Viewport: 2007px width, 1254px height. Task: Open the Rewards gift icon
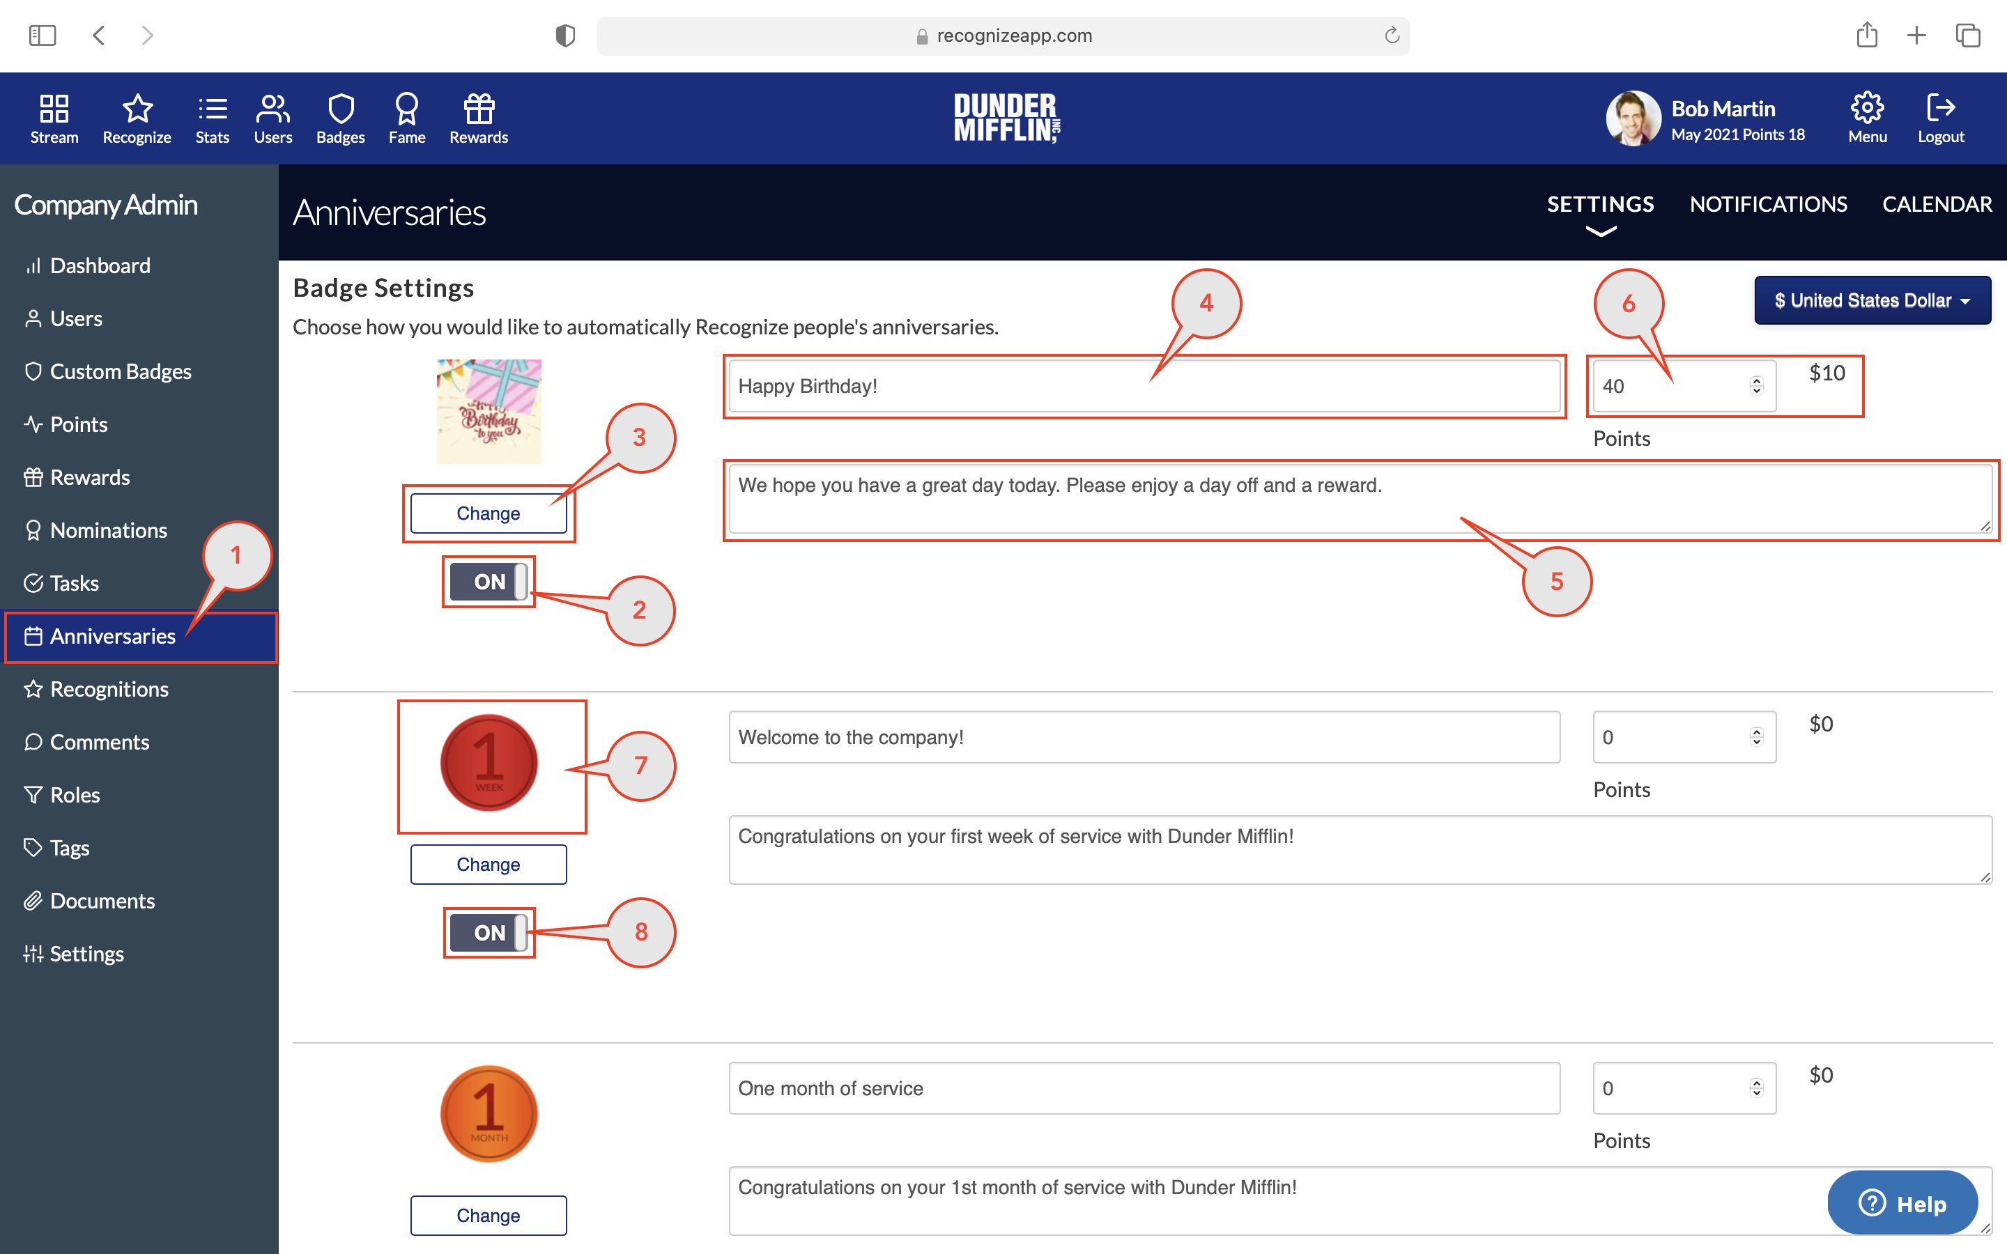(x=479, y=109)
